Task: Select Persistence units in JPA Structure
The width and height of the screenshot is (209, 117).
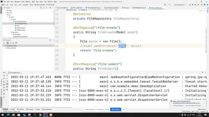Action: (x=12, y=46)
